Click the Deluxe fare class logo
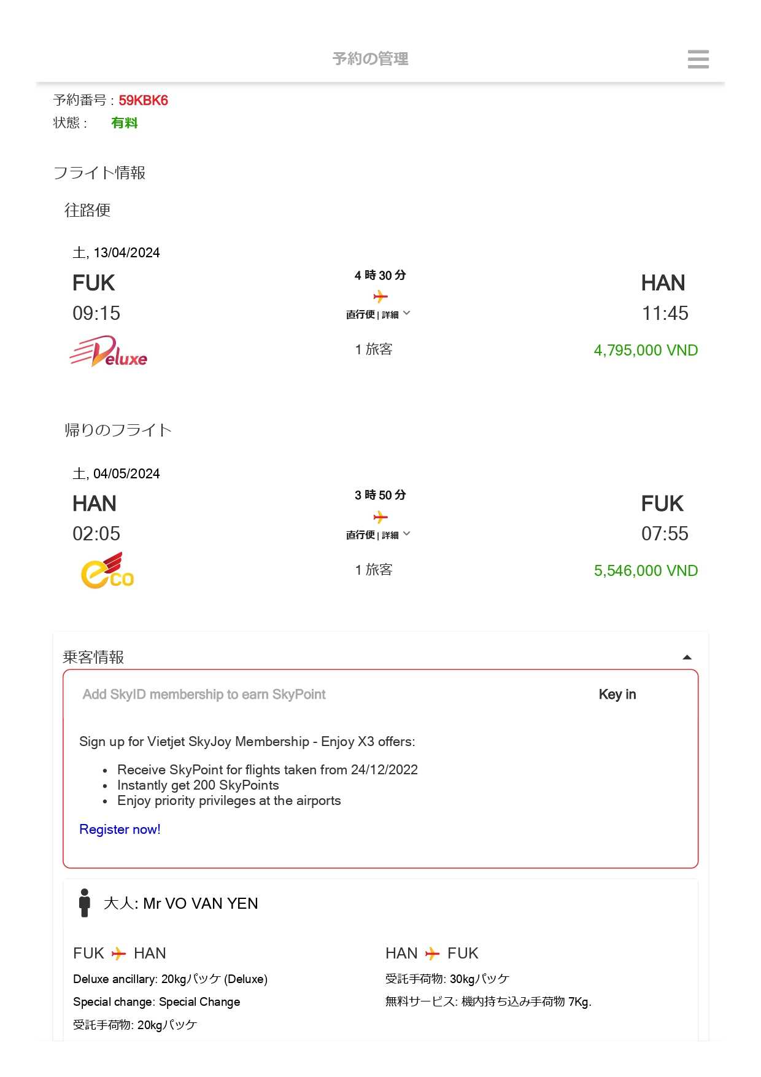The image size is (761, 1077). (109, 352)
